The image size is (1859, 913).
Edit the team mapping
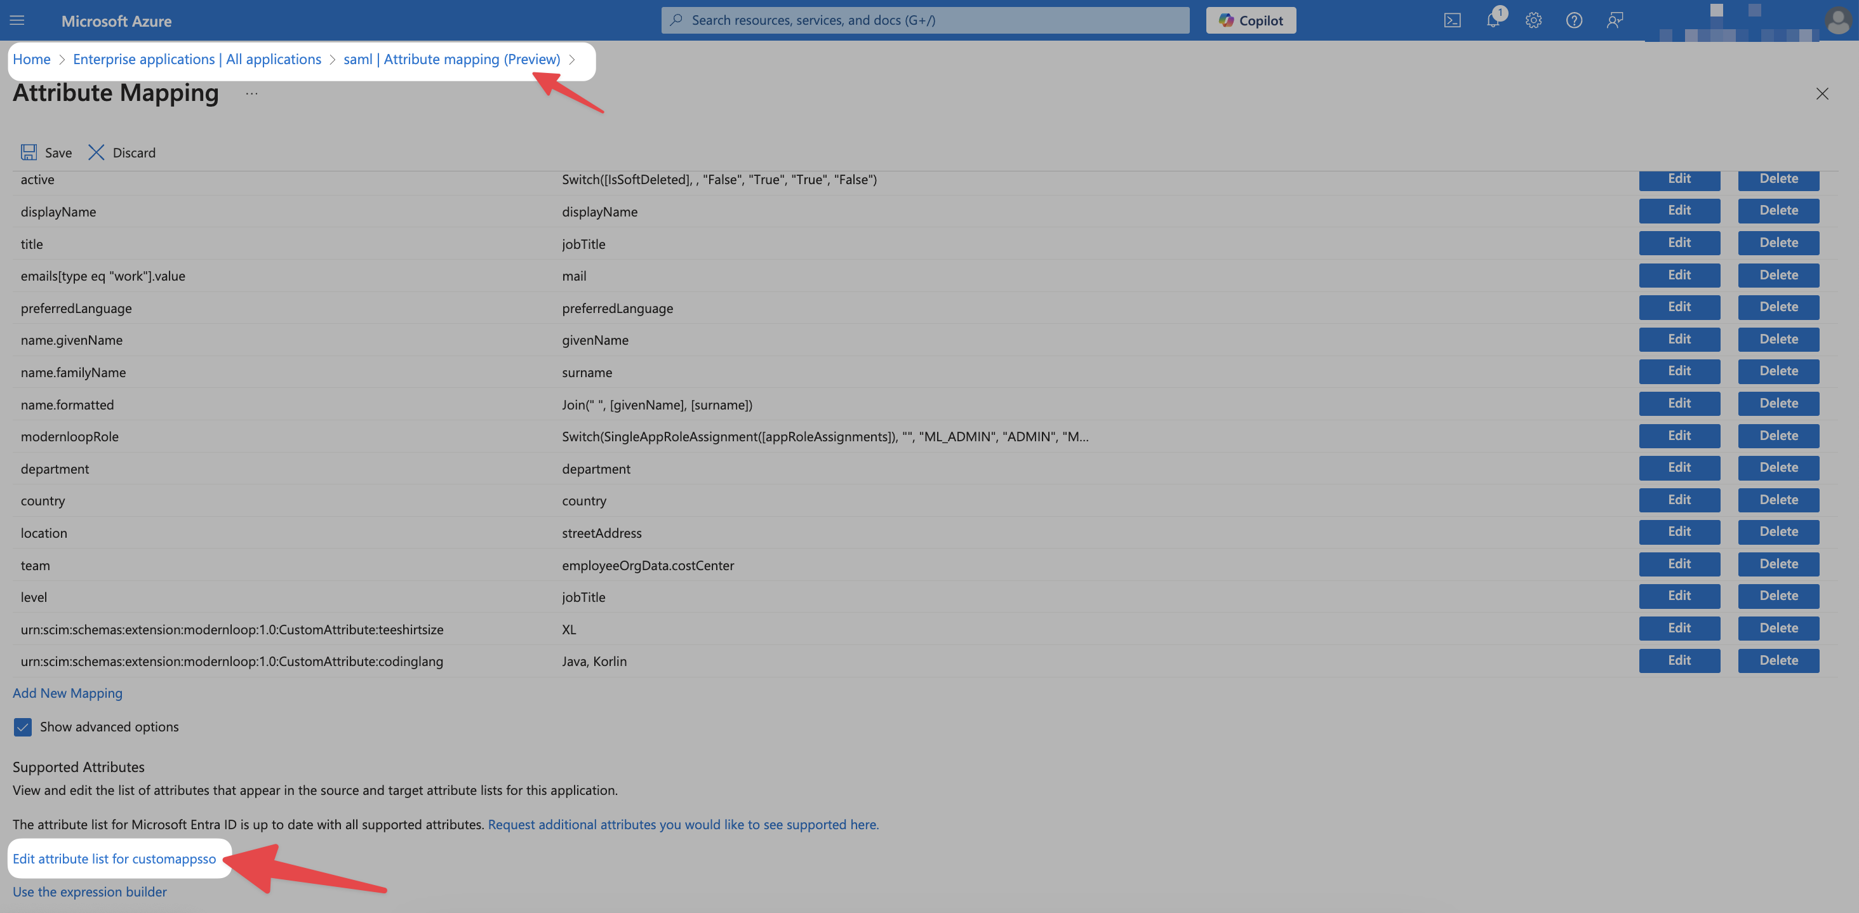click(x=1679, y=564)
